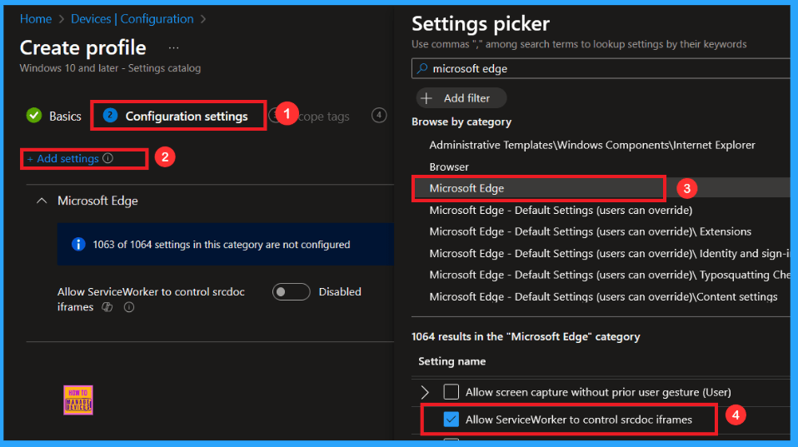Go to the Basics step
The height and width of the screenshot is (447, 798).
(x=65, y=117)
